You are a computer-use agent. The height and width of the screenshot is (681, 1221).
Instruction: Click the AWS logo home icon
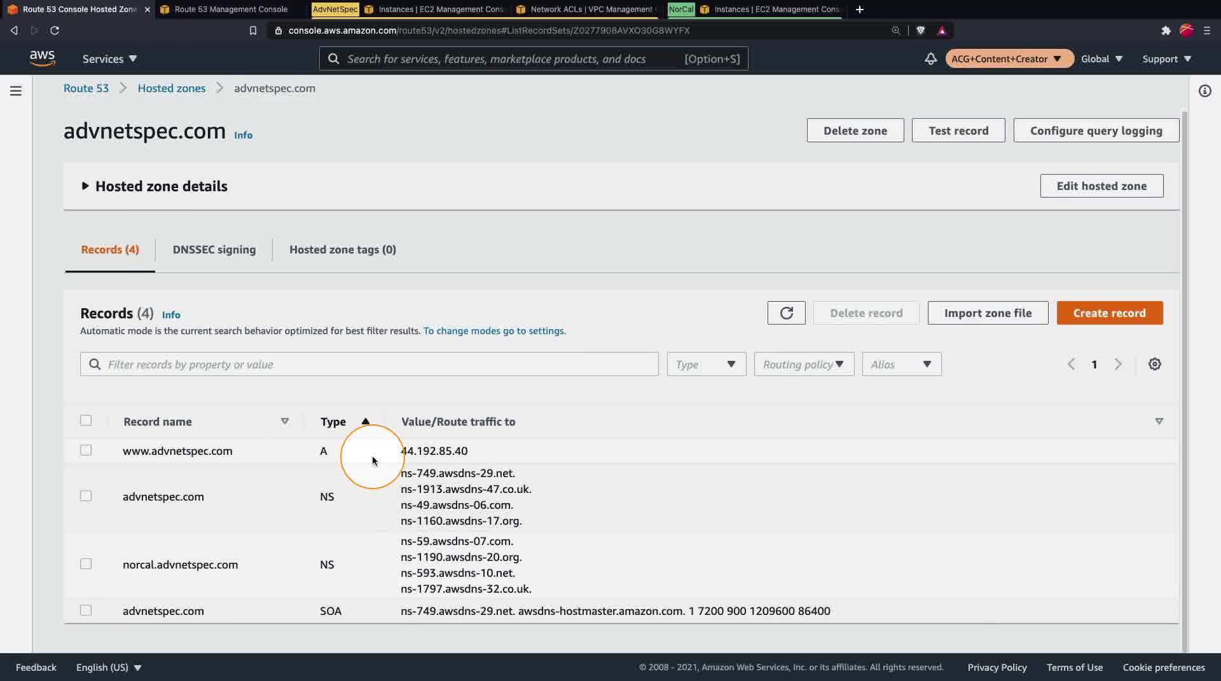pos(42,58)
